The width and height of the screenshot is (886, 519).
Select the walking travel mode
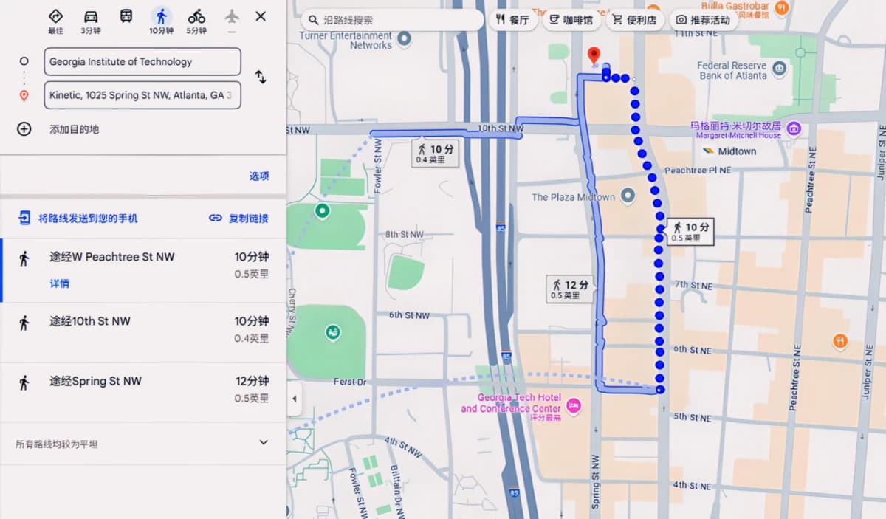[161, 21]
